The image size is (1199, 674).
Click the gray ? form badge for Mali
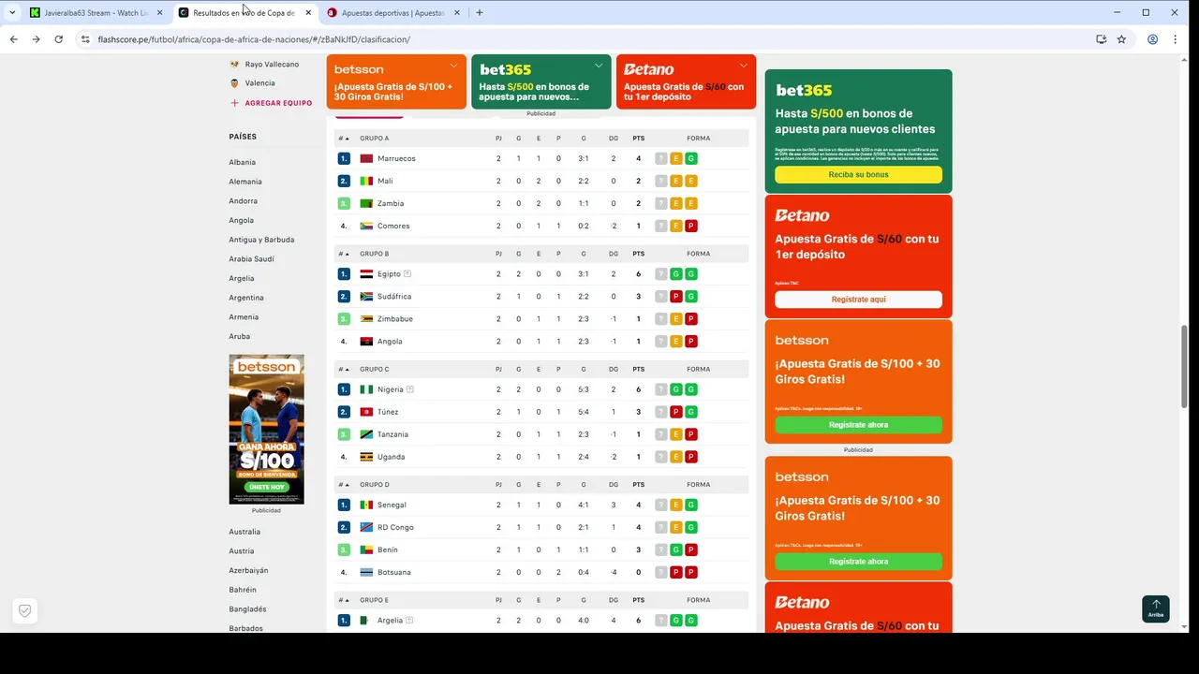tap(661, 181)
